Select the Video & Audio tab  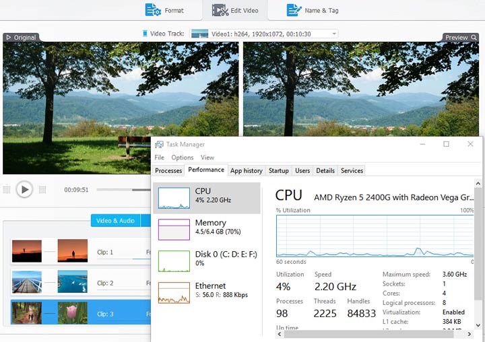(x=115, y=220)
